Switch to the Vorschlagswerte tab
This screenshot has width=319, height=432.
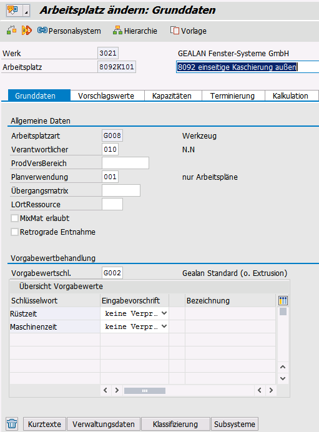click(106, 96)
